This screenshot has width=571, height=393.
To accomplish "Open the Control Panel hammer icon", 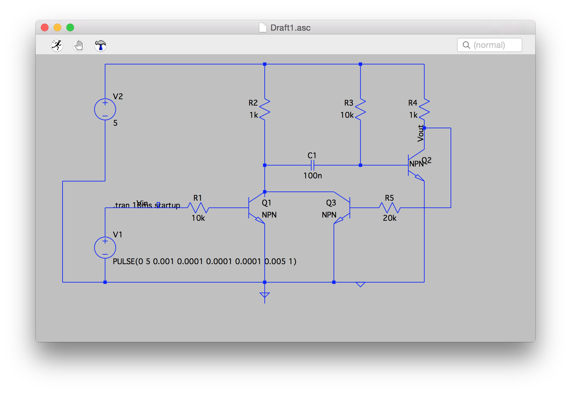I will click(100, 45).
